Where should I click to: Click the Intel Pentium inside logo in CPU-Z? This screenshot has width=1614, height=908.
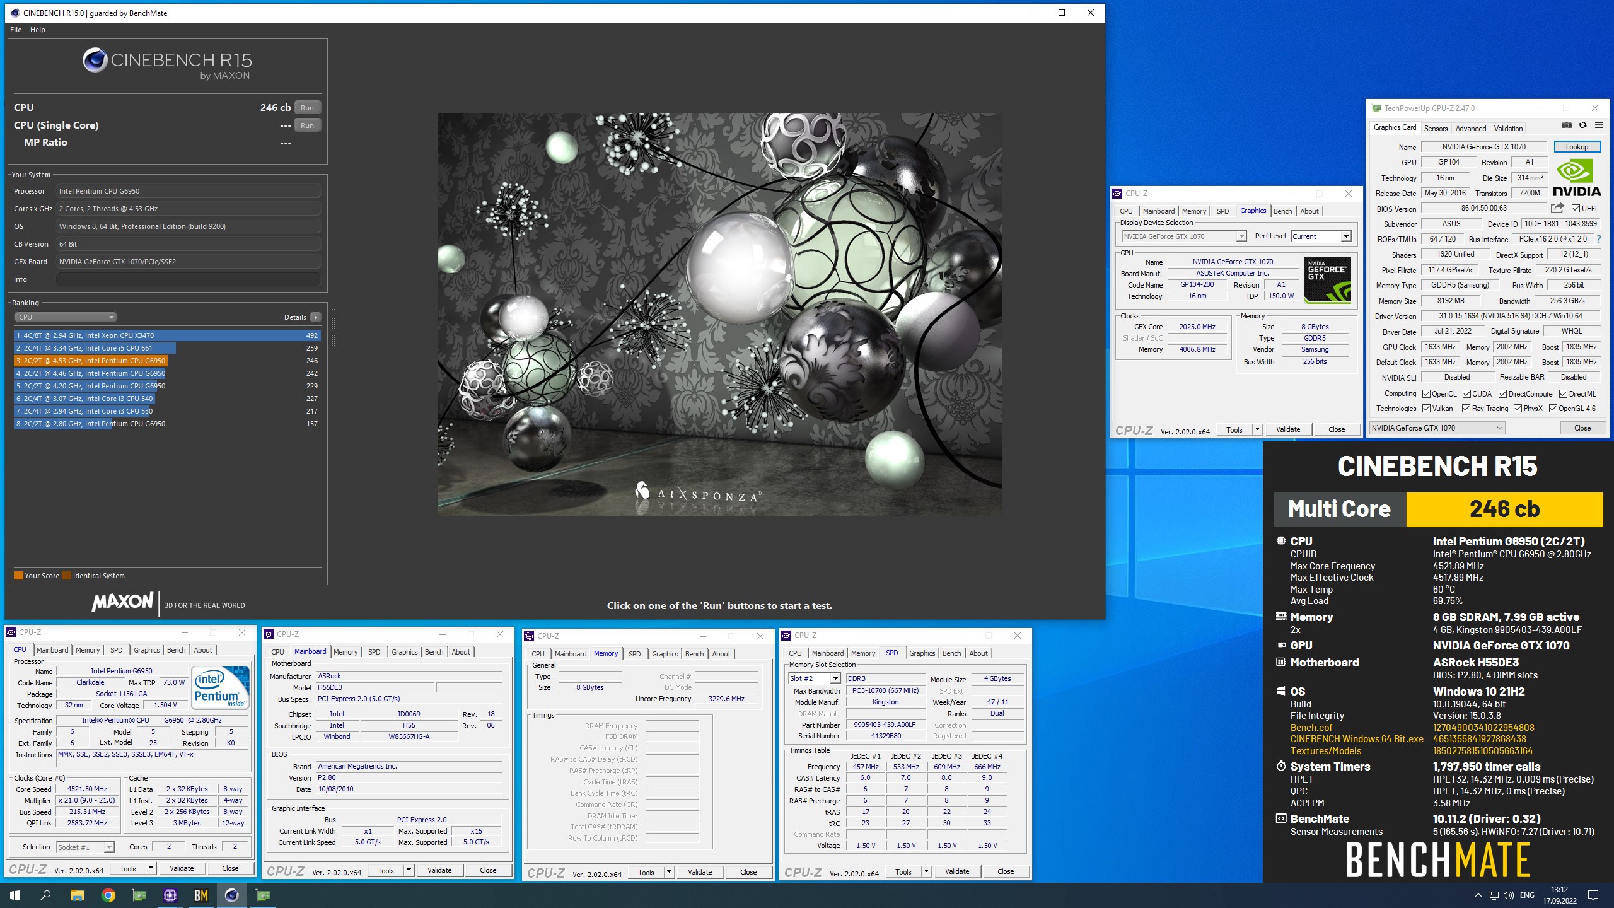pyautogui.click(x=219, y=688)
